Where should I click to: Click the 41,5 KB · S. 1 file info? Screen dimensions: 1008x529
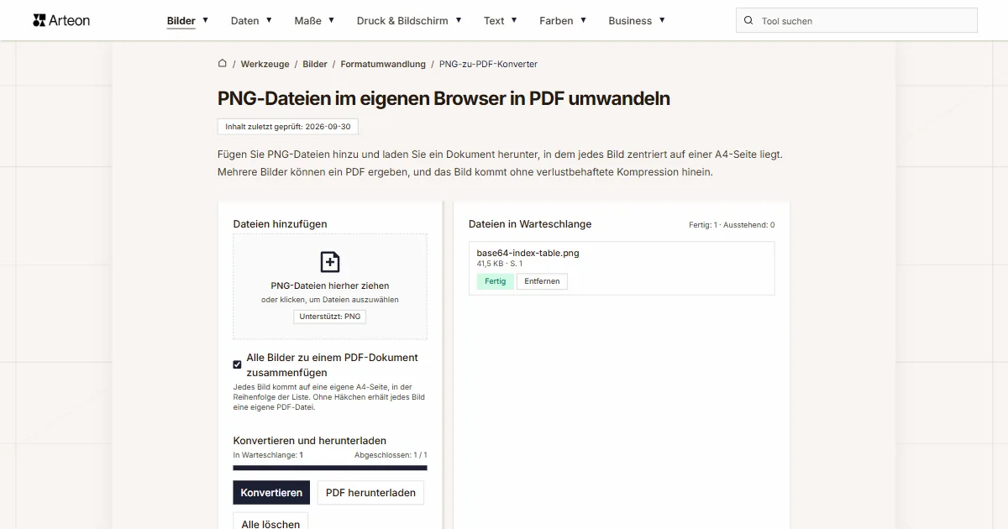click(500, 264)
